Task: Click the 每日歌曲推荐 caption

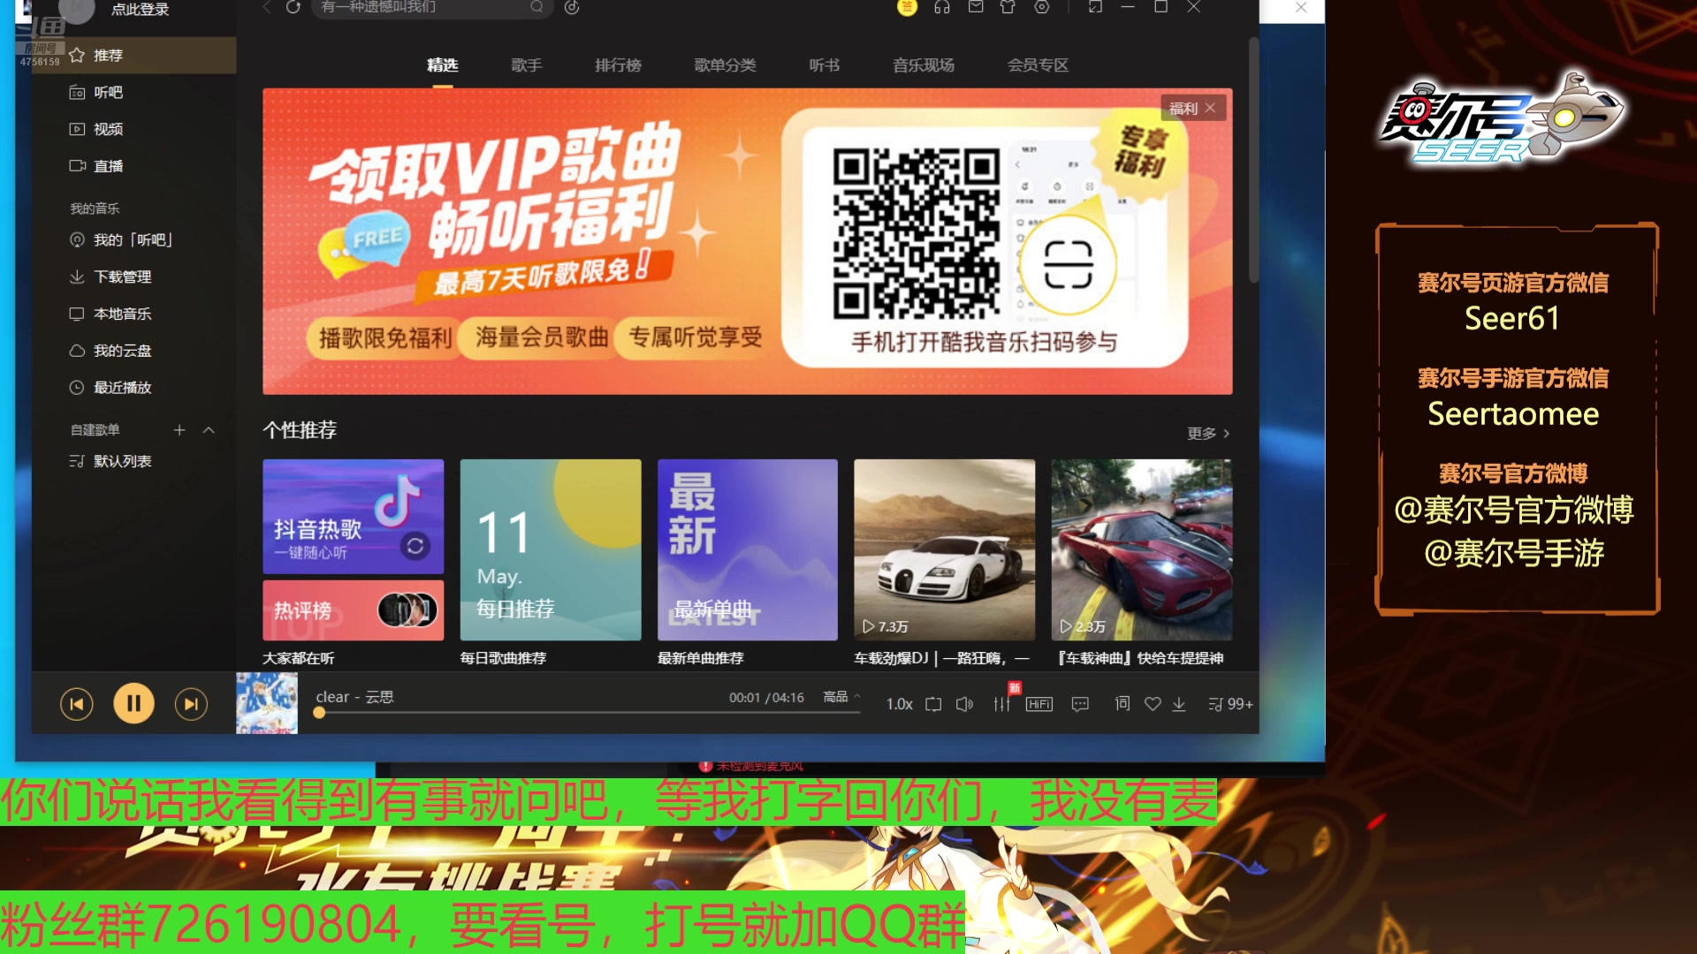Action: [503, 659]
